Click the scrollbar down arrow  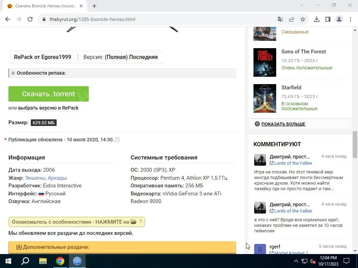click(355, 251)
